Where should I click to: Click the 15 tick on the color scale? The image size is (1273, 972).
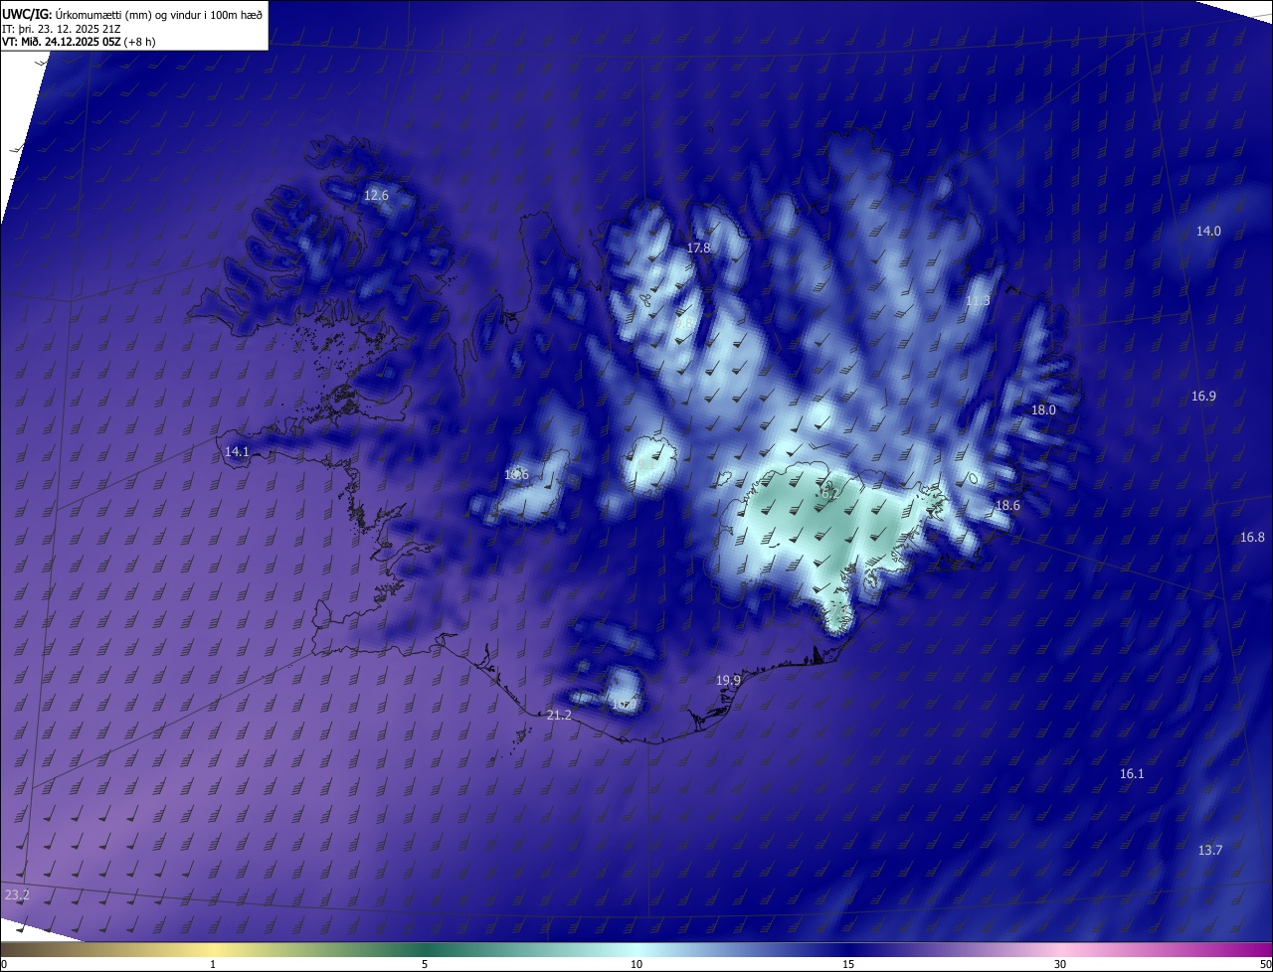tap(848, 964)
